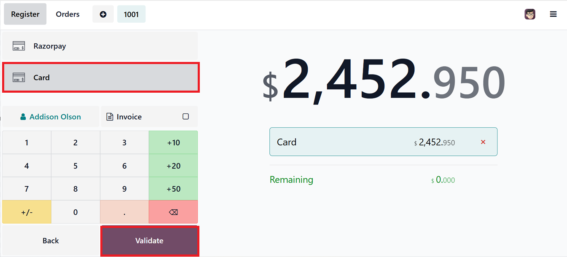Remove the Card payment line
The width and height of the screenshot is (567, 257).
(x=483, y=142)
